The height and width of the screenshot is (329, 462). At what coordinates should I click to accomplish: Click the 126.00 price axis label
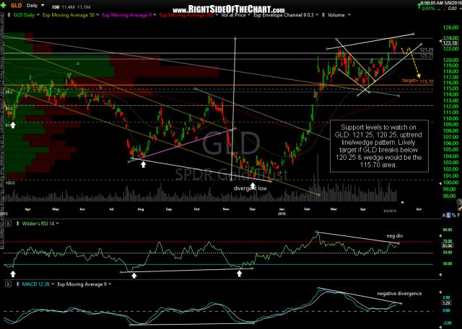pos(450,28)
